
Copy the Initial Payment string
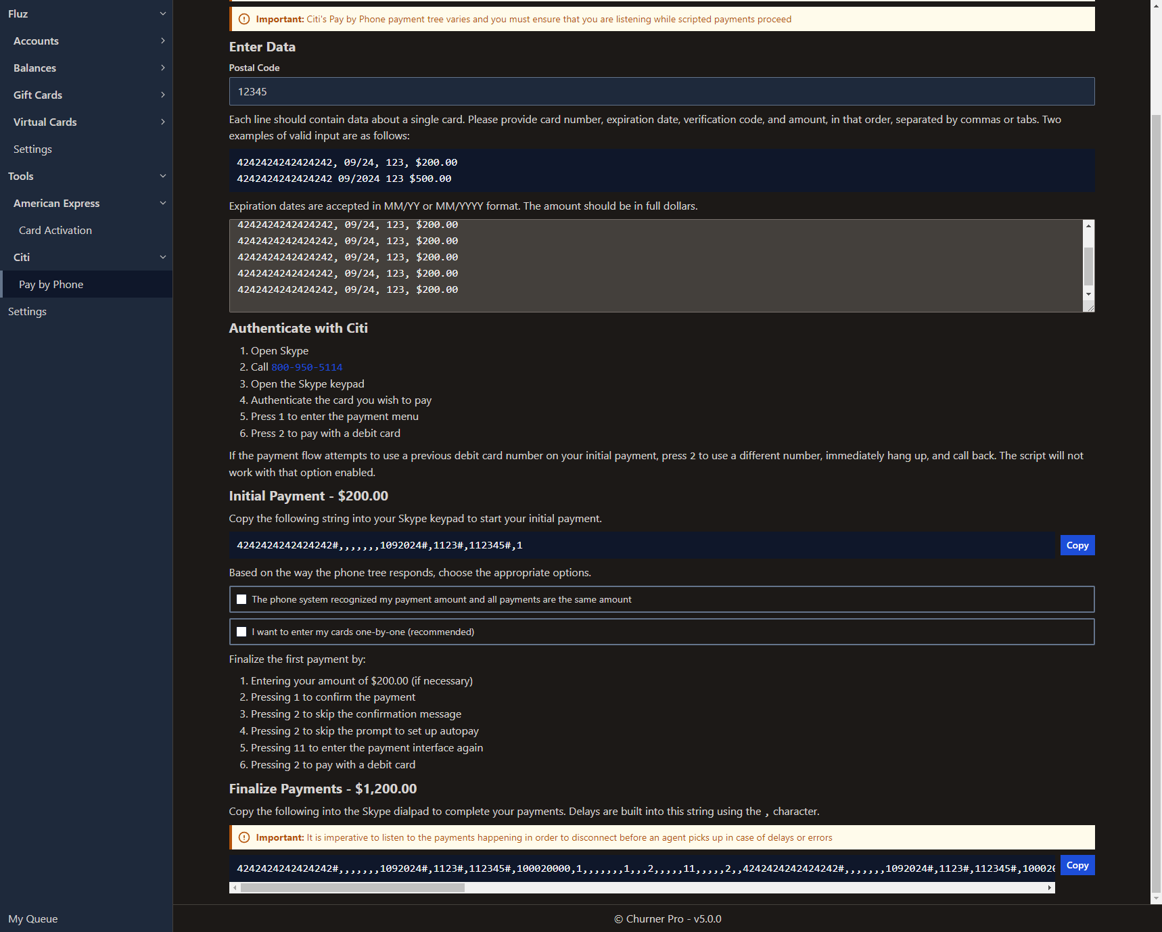coord(1077,545)
